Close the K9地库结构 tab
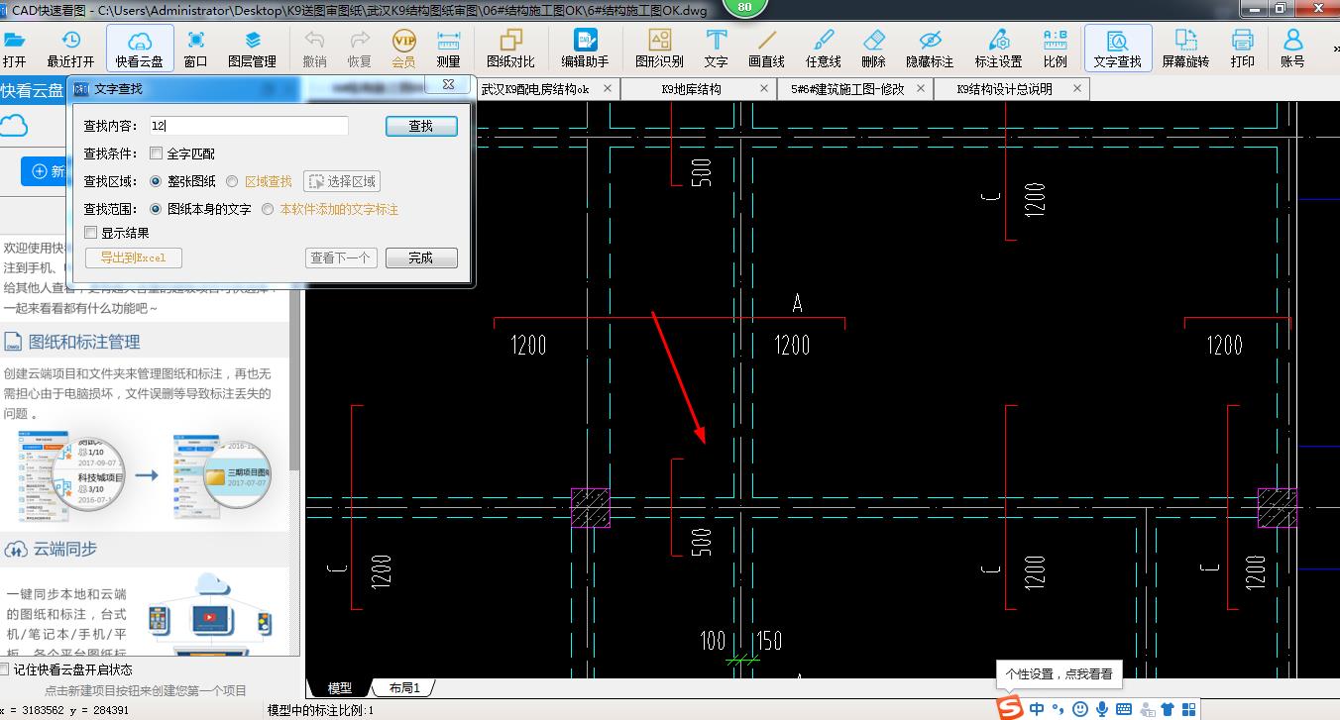The height and width of the screenshot is (720, 1340). click(x=764, y=89)
